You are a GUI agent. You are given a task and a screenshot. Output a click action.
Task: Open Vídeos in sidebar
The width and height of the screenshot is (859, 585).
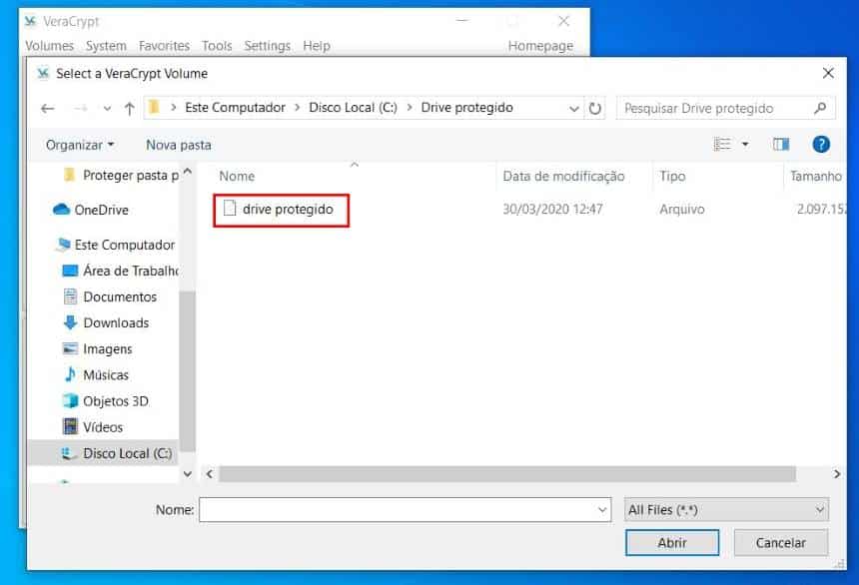point(93,427)
